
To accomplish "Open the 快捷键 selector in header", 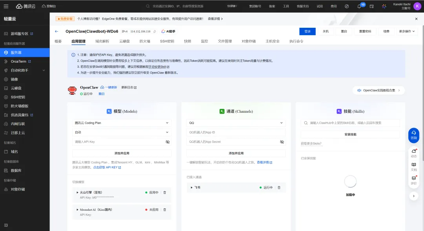I will 232,6.
